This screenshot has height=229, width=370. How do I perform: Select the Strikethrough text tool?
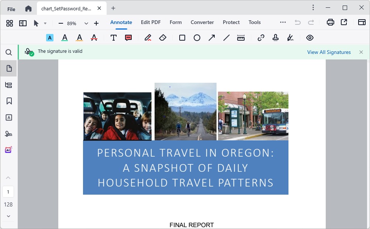(x=94, y=37)
